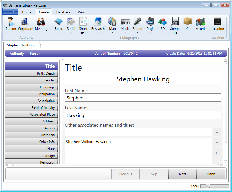232x192 pixels.
Task: Click the Finish button
Action: tap(211, 174)
